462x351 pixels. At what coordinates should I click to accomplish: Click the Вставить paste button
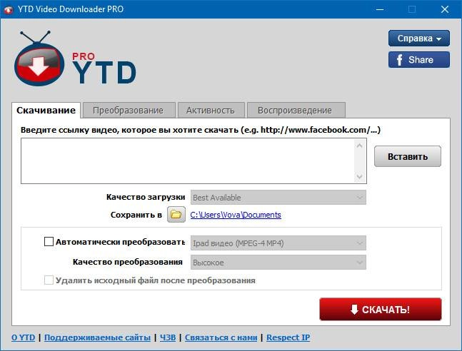pos(408,156)
